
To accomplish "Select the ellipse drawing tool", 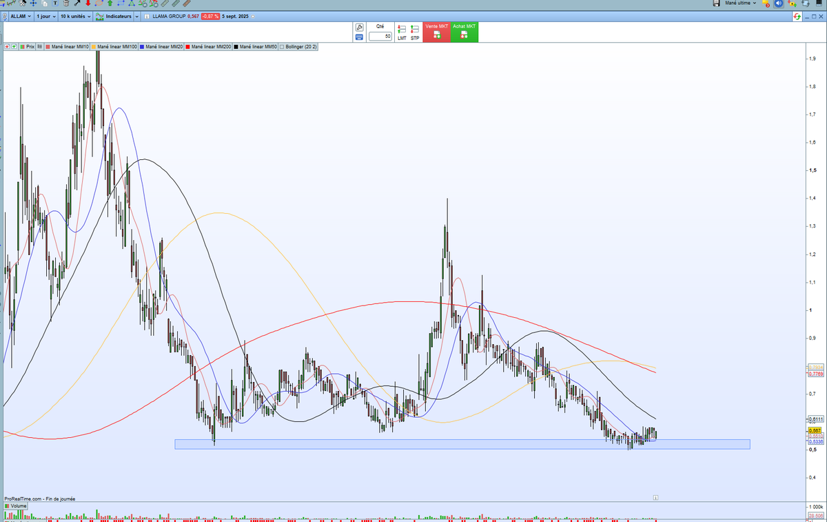I will [99, 3].
